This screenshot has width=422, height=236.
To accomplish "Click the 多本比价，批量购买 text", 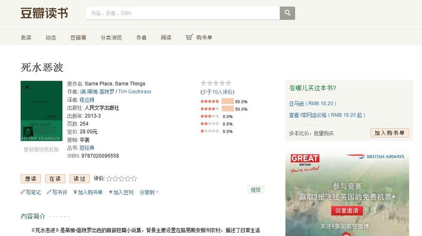I will (311, 133).
